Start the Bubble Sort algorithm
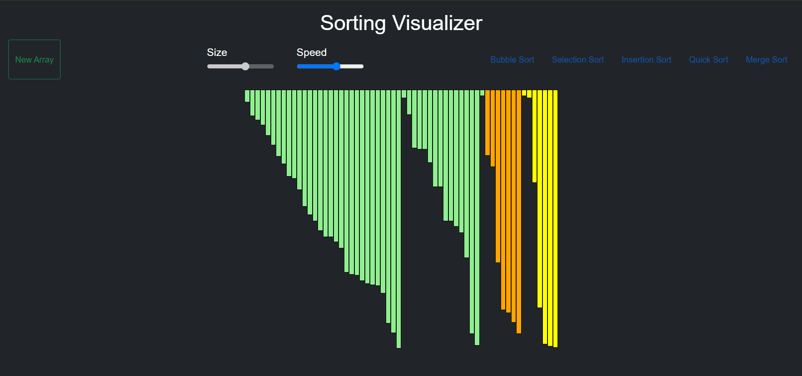The width and height of the screenshot is (802, 376). pyautogui.click(x=512, y=60)
